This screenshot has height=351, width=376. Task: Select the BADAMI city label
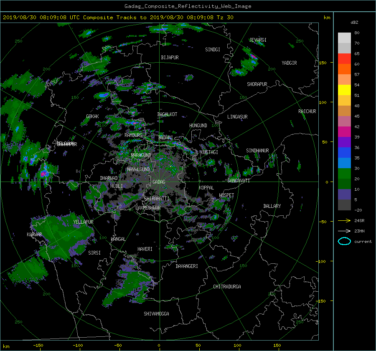(165, 138)
